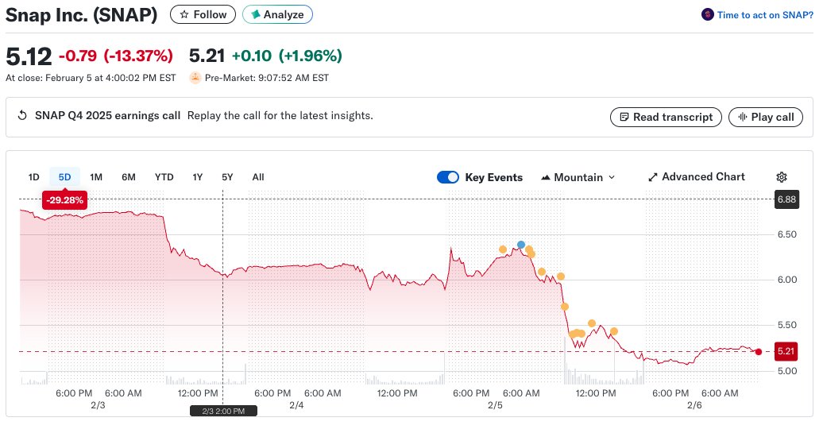The image size is (823, 429).
Task: Click the red current price dot on chart
Action: pyautogui.click(x=759, y=352)
